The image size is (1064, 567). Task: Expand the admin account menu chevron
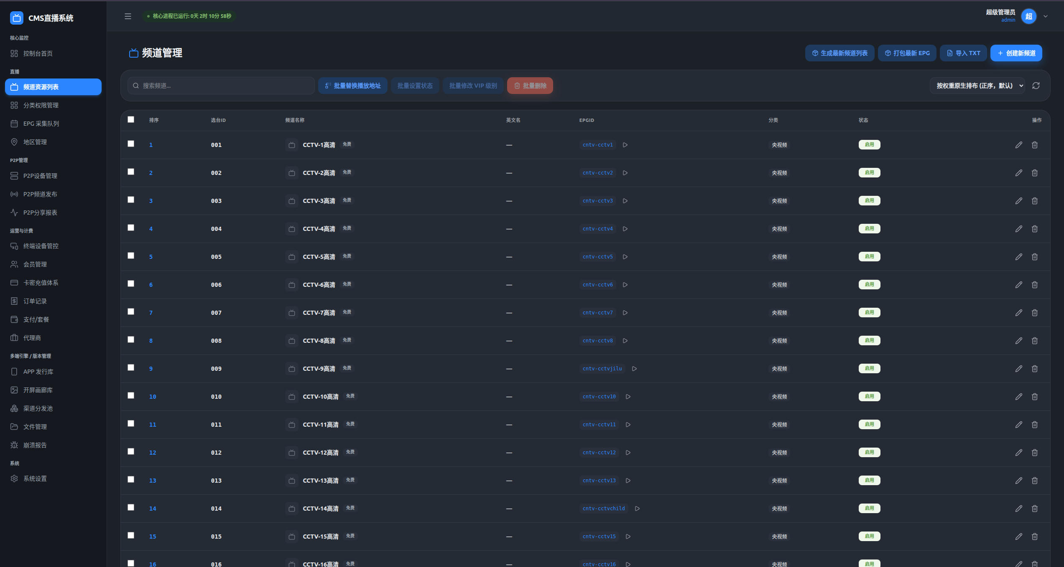click(x=1046, y=16)
